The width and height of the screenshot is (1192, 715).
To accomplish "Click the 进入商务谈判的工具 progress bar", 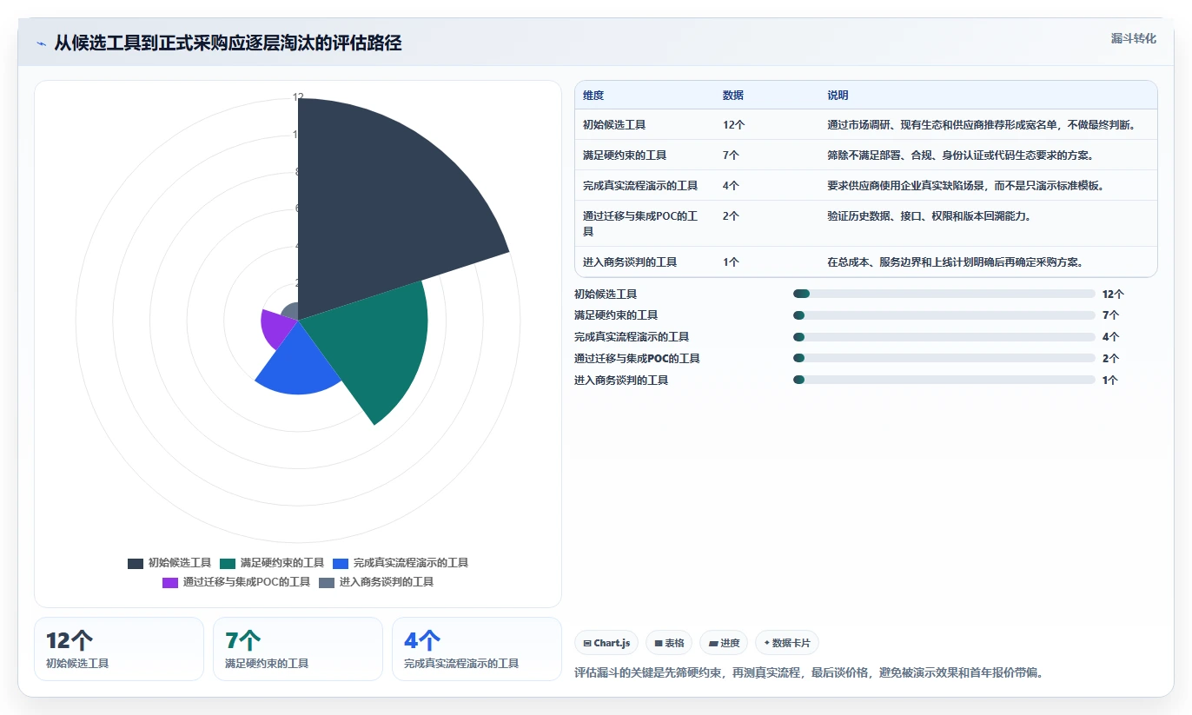I will pyautogui.click(x=944, y=380).
